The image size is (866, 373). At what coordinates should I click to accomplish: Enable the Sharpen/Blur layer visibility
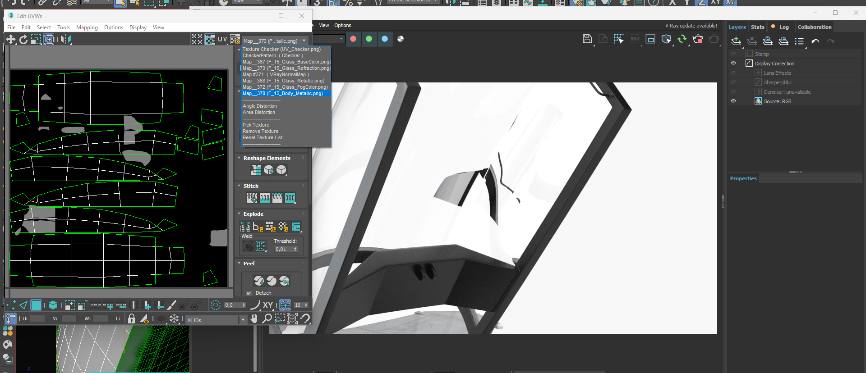tap(733, 82)
